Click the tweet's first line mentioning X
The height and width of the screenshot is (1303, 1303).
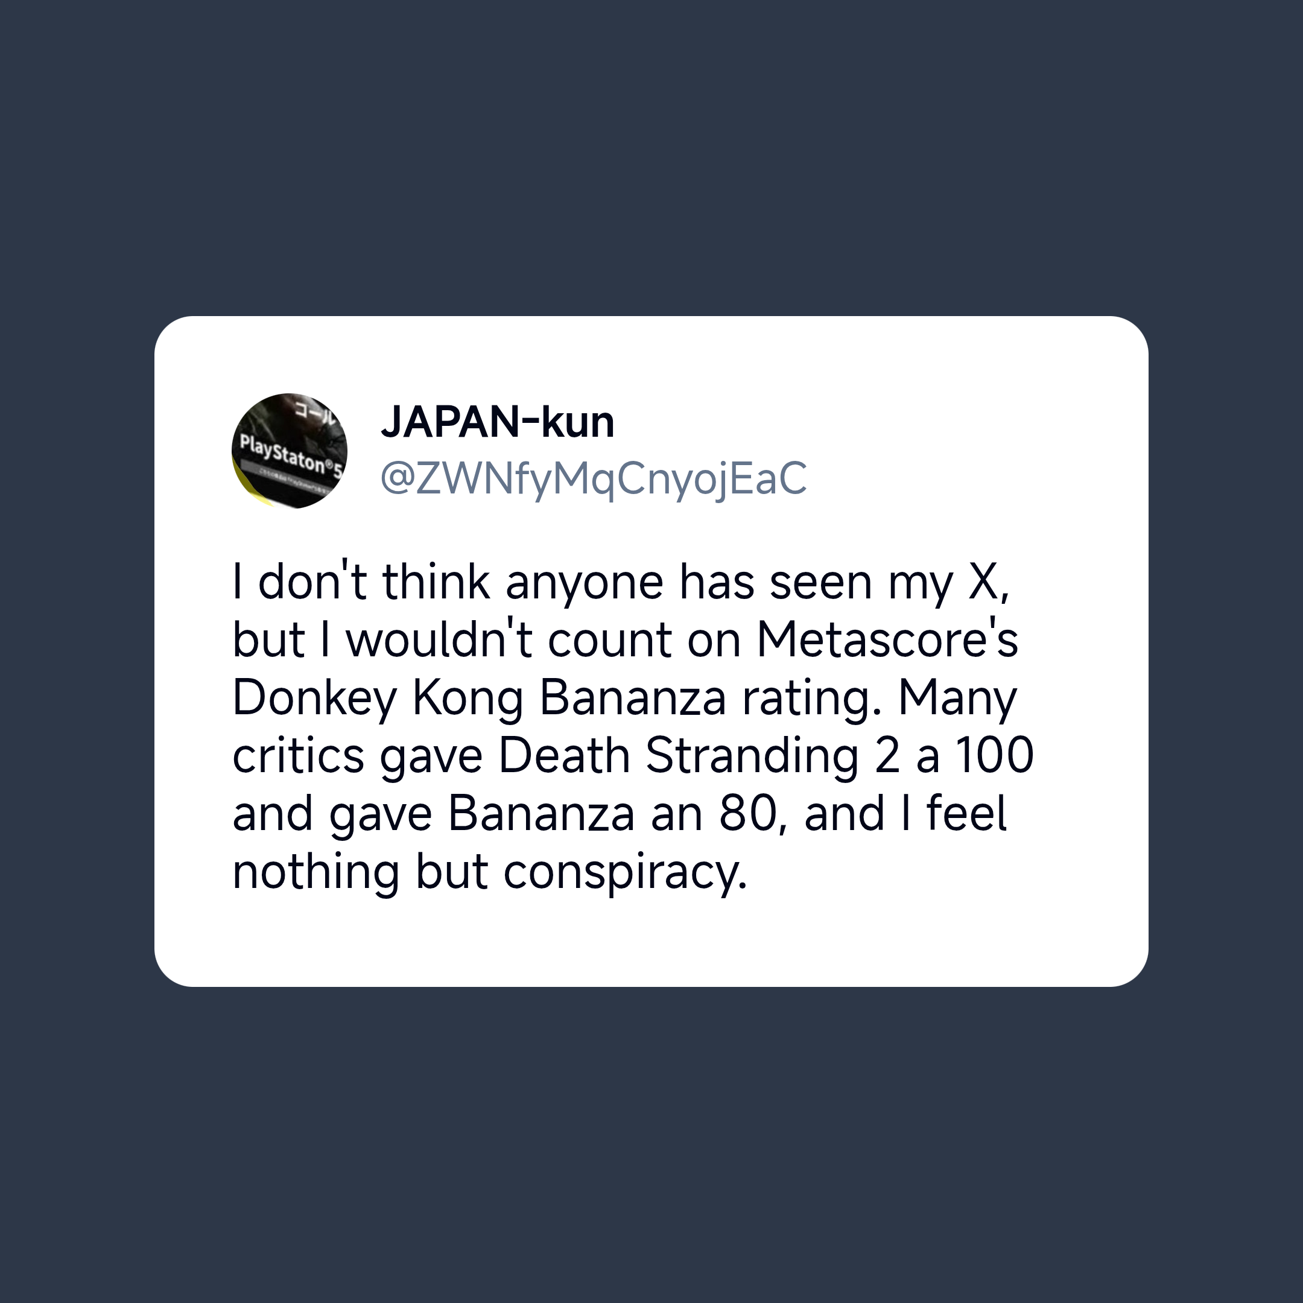coord(621,582)
